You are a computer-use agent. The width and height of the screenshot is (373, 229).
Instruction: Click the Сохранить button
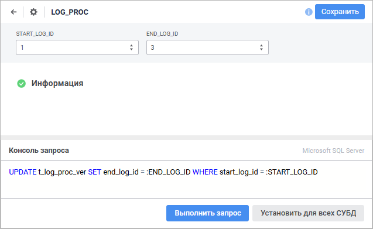(340, 12)
